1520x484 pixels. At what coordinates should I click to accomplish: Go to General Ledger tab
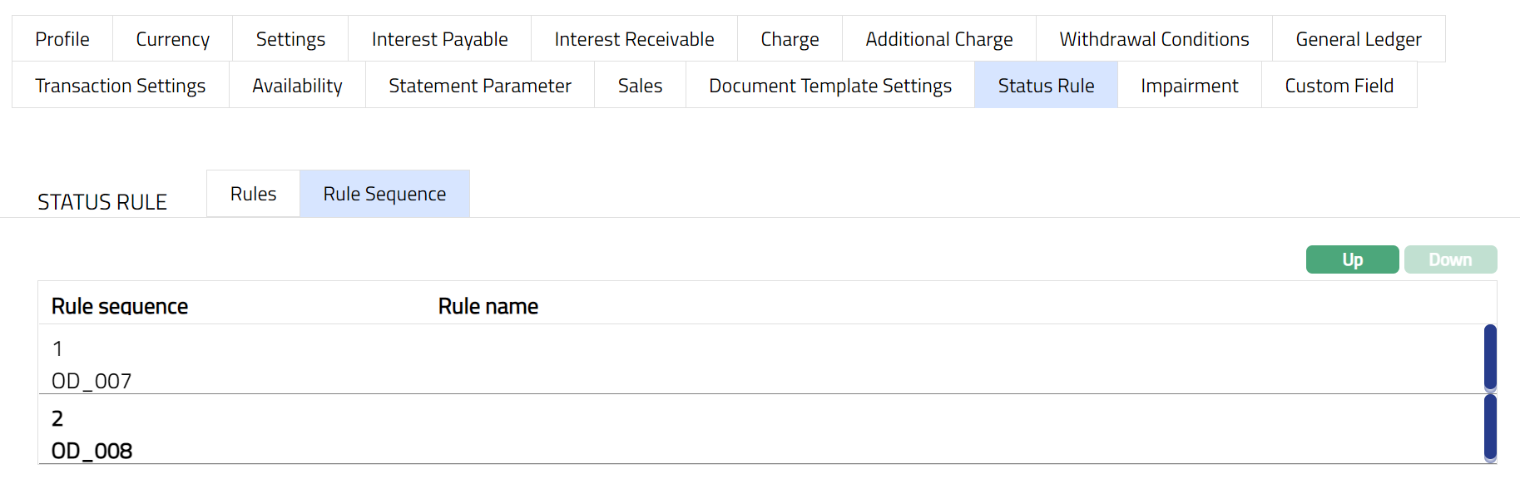point(1358,39)
